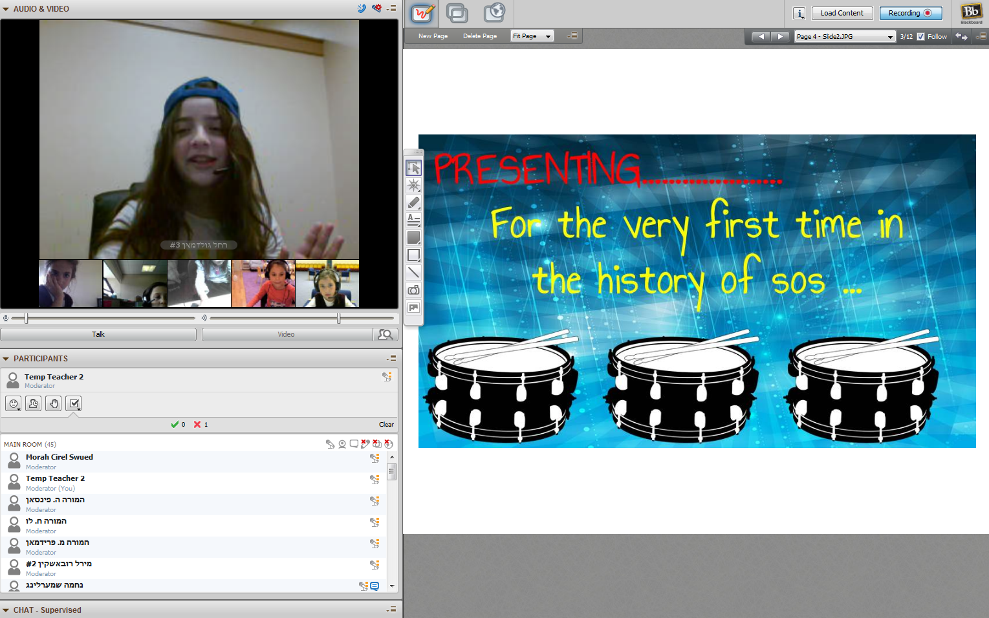Screen dimensions: 989x618
Task: Select the whiteboard selector arrow tool
Action: 414,168
